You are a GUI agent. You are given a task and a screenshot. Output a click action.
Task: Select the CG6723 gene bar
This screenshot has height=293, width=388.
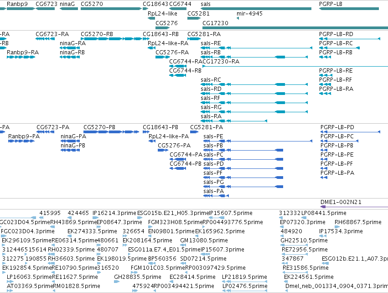click(45, 9)
